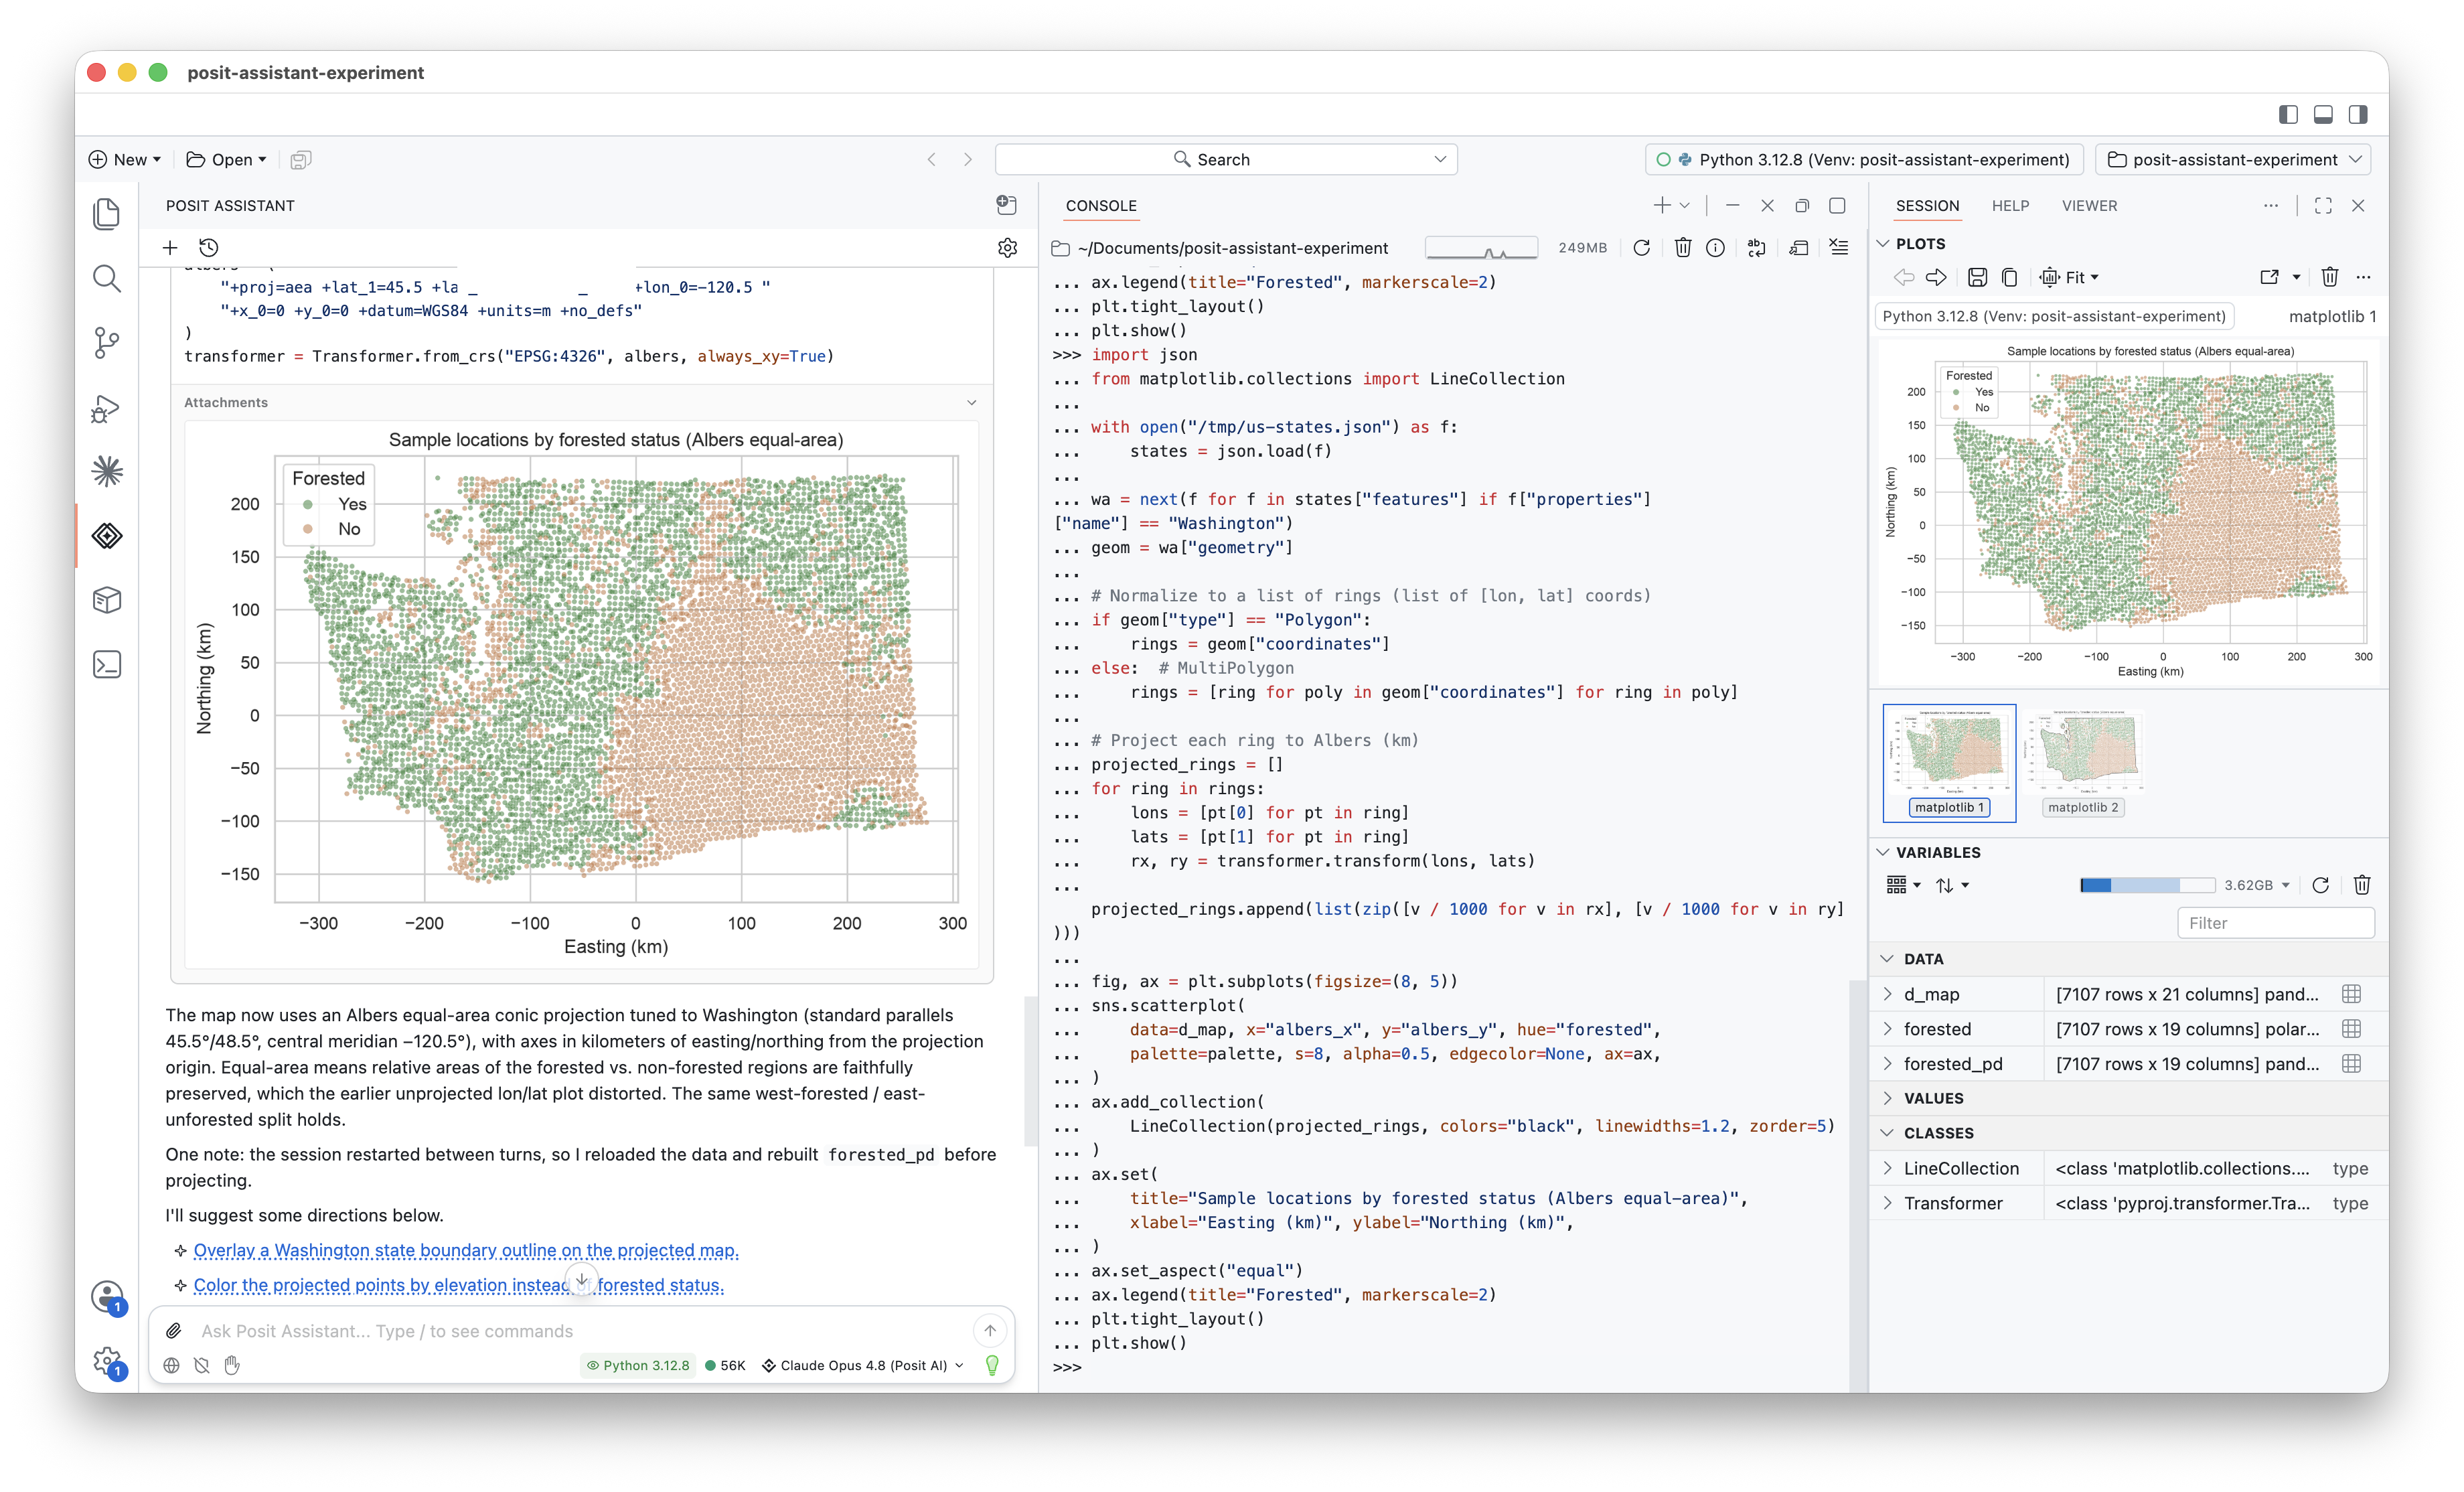Open the New file dropdown

(125, 159)
